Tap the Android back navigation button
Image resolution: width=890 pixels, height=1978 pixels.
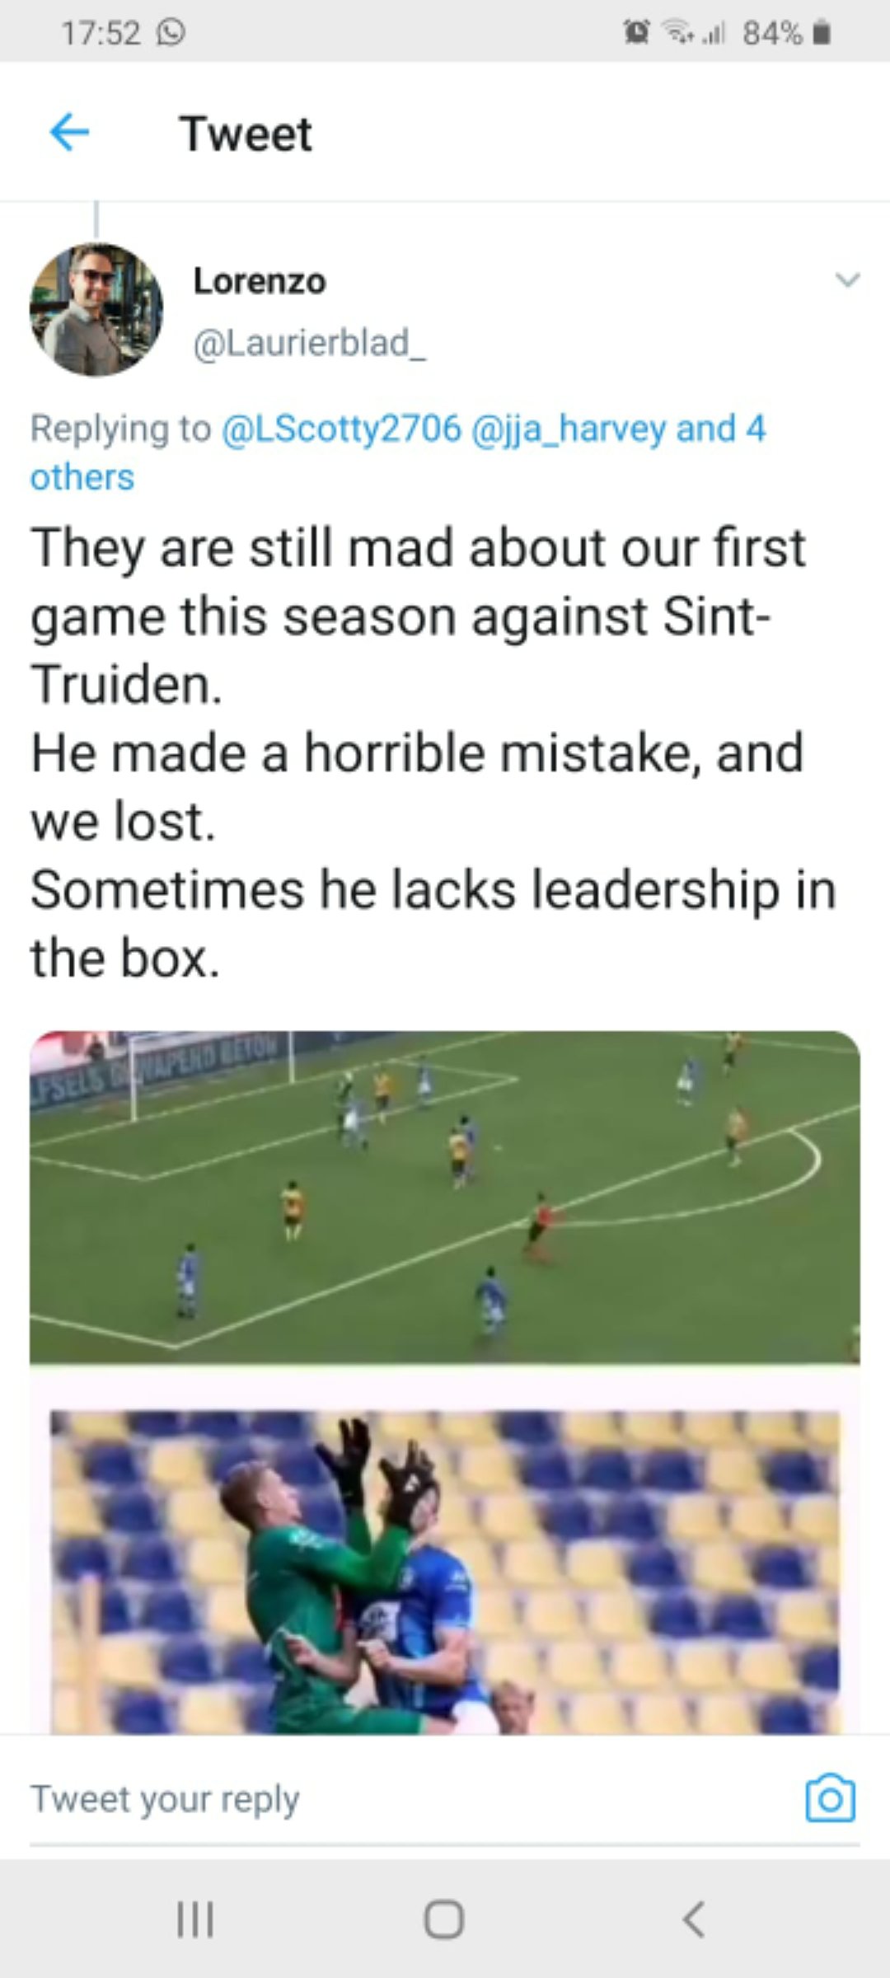point(694,1919)
